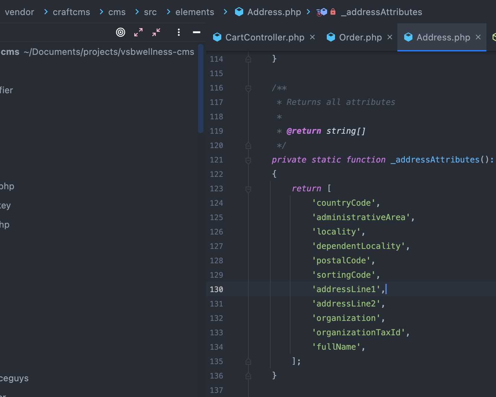This screenshot has width=496, height=397.
Task: Place cursor on 'postalCode' string
Action: click(341, 261)
